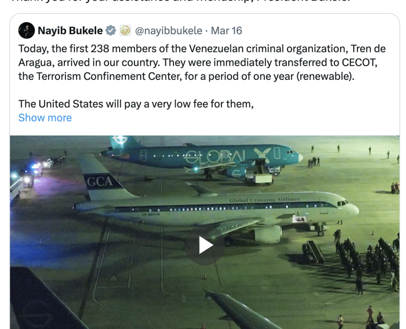Click the gold government affiliation badge

pyautogui.click(x=125, y=31)
